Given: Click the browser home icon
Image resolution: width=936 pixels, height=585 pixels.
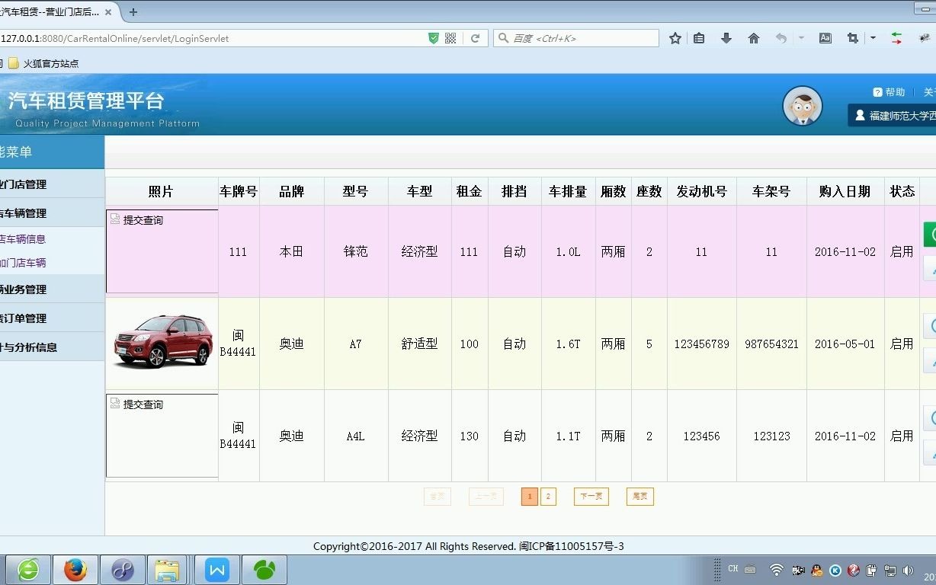Looking at the screenshot, I should coord(754,37).
